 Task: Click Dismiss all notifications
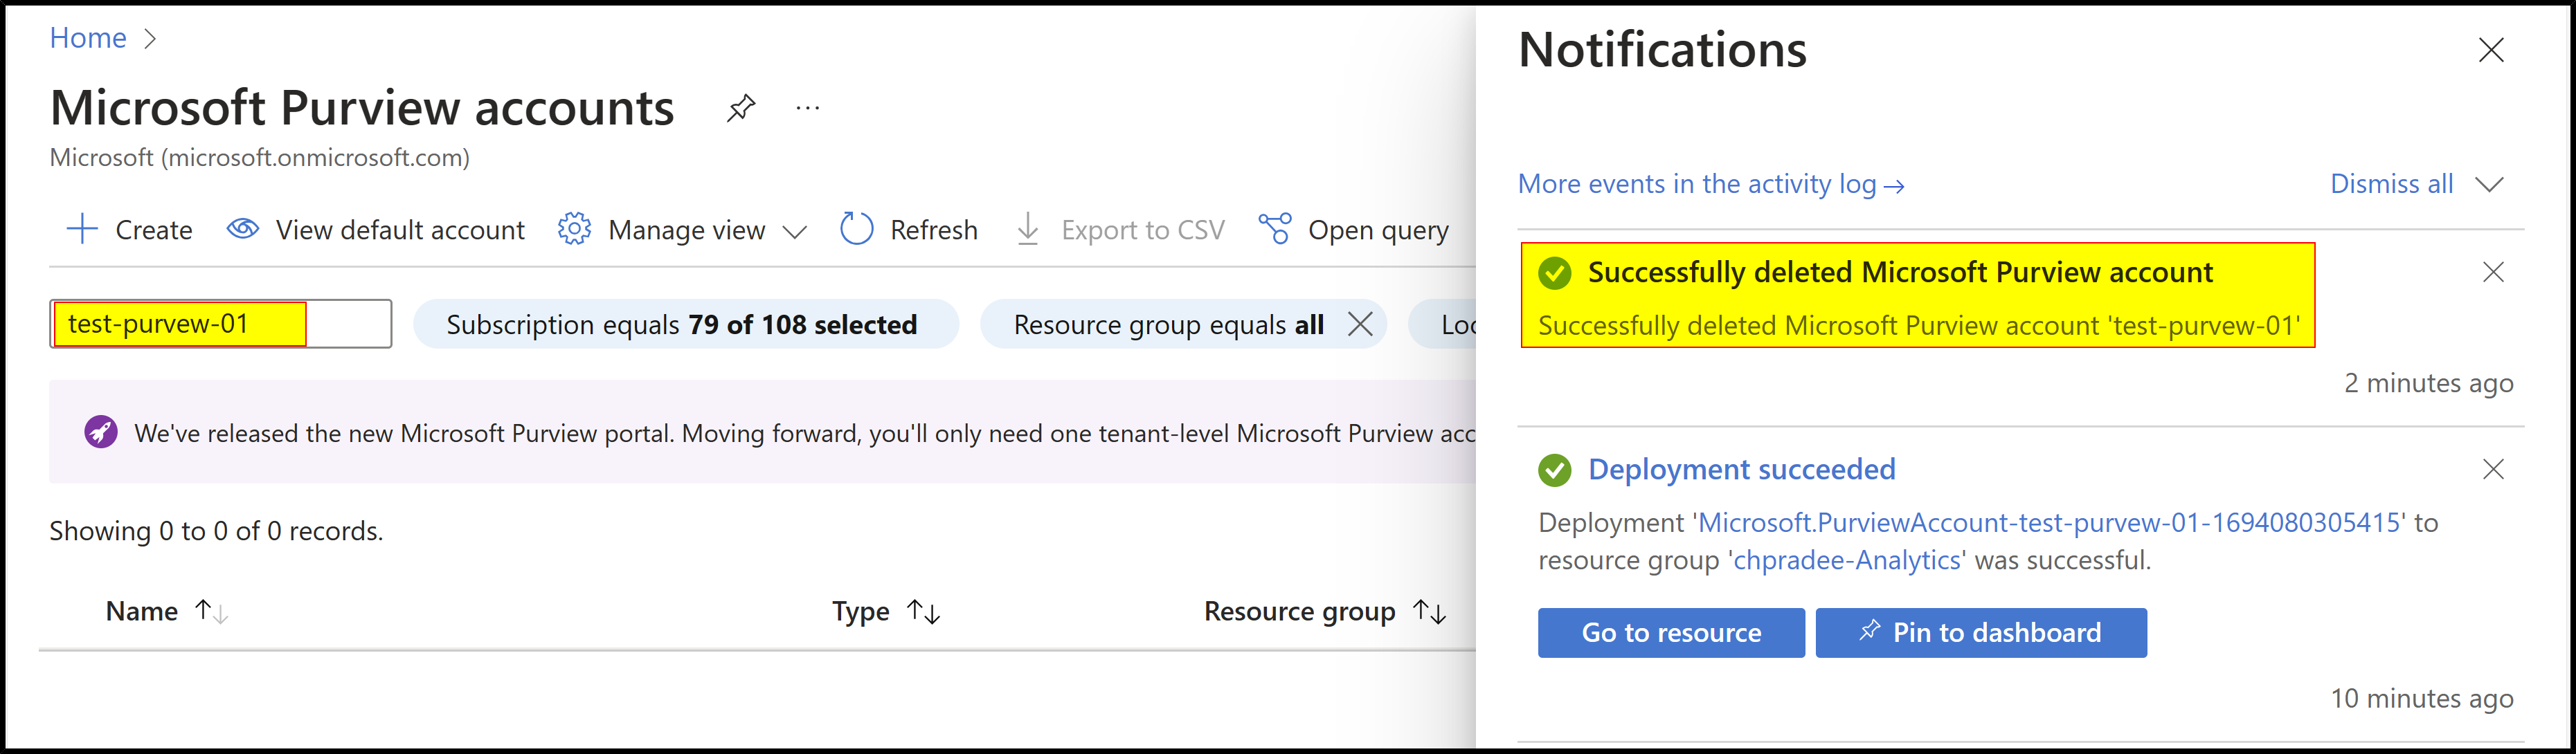click(2391, 184)
